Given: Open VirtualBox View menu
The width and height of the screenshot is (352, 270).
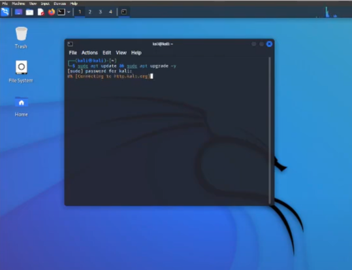Looking at the screenshot, I should (x=33, y=4).
